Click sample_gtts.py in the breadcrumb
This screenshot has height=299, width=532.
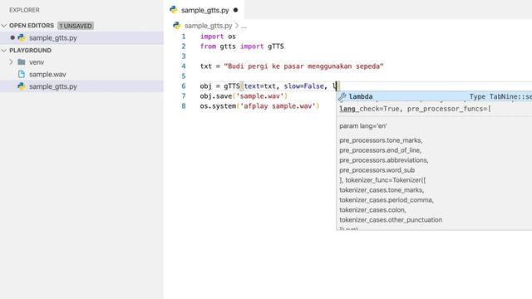[x=209, y=26]
